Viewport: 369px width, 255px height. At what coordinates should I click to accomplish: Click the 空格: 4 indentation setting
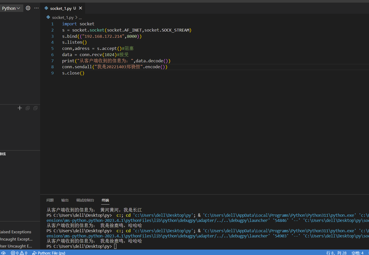tap(357, 253)
